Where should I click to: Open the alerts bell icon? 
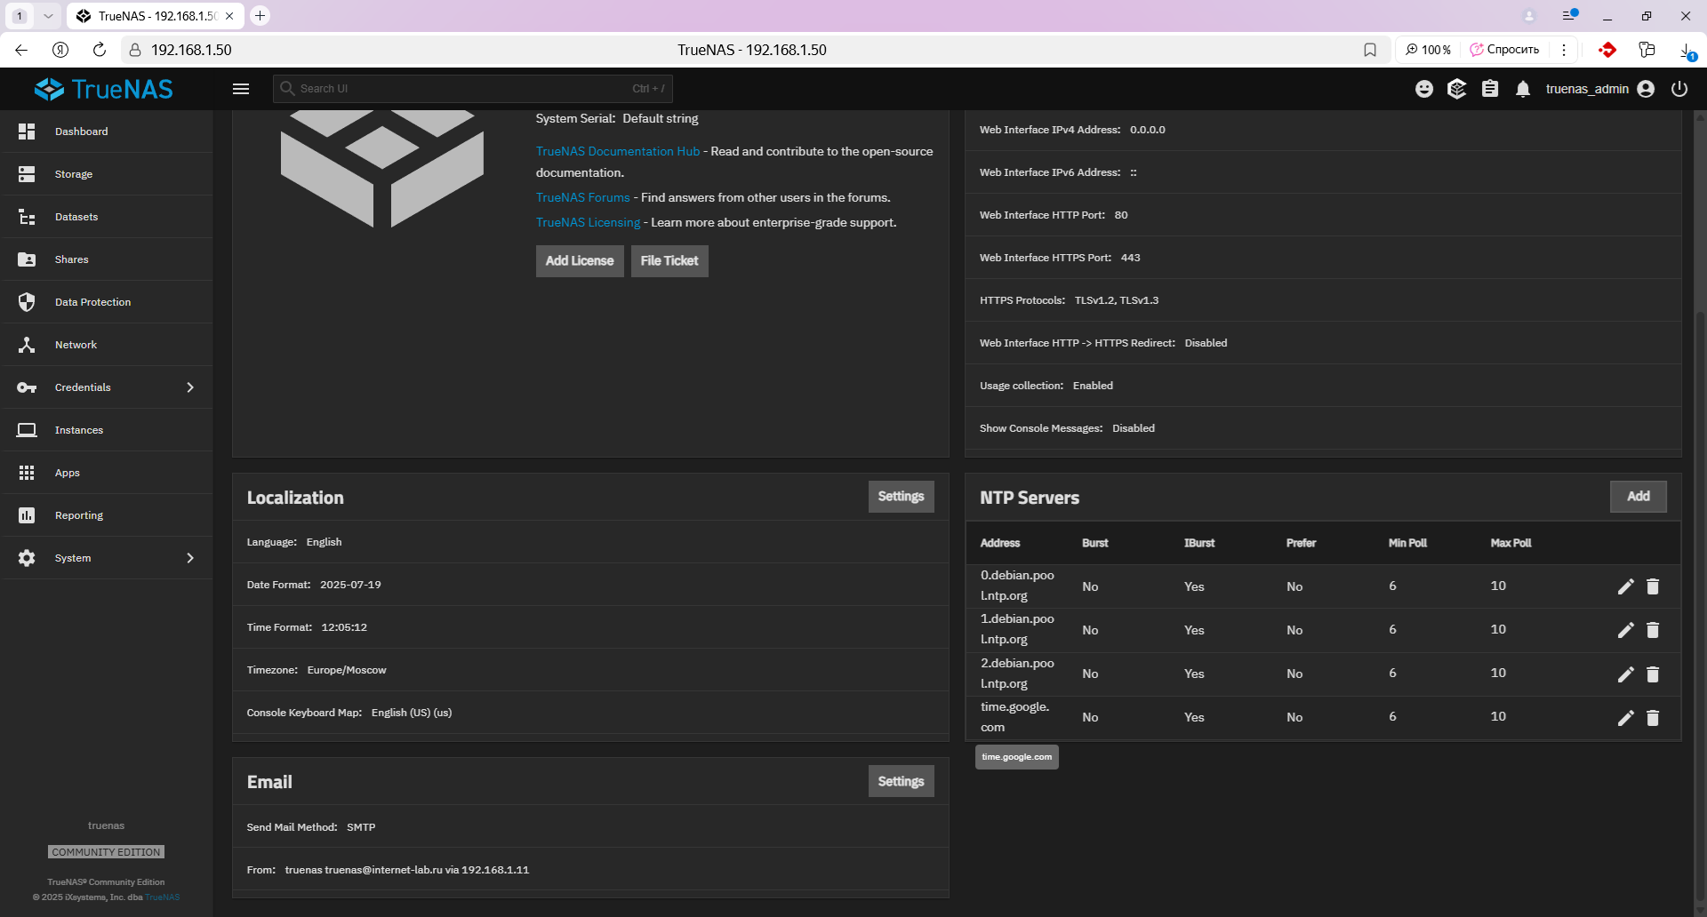[1523, 89]
